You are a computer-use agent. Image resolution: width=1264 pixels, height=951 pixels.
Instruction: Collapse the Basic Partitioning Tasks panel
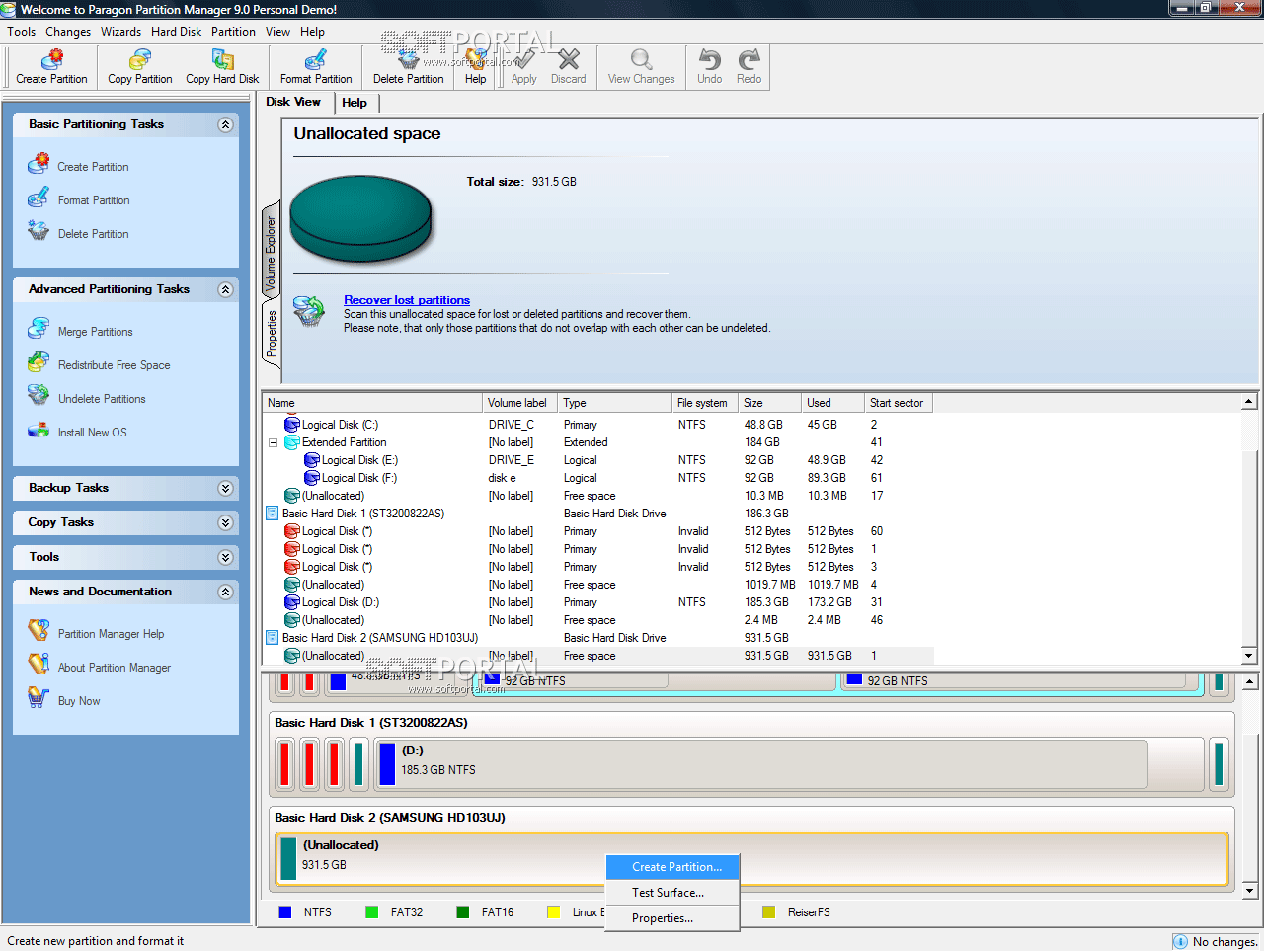pyautogui.click(x=225, y=124)
